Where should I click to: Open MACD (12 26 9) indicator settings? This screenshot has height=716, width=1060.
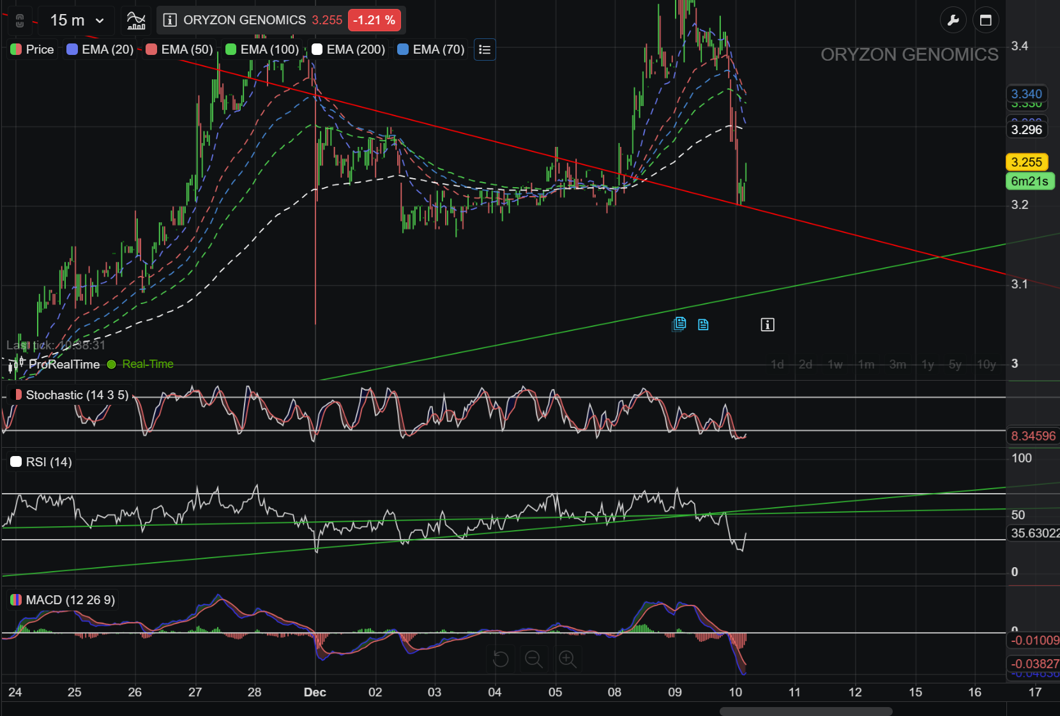tap(63, 600)
